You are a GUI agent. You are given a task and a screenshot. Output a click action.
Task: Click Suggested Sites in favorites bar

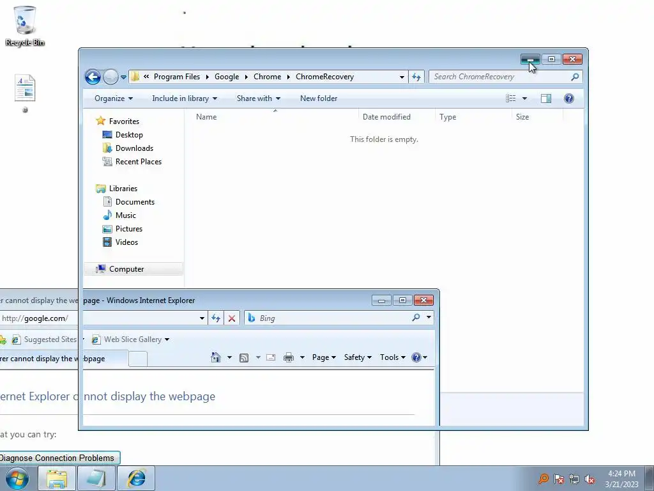pos(45,339)
